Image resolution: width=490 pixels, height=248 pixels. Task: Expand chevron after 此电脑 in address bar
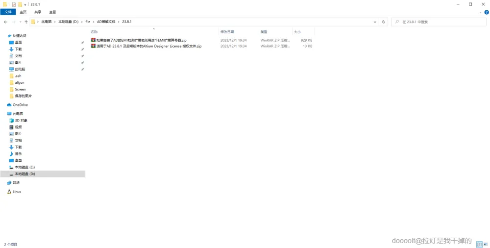[x=55, y=22]
